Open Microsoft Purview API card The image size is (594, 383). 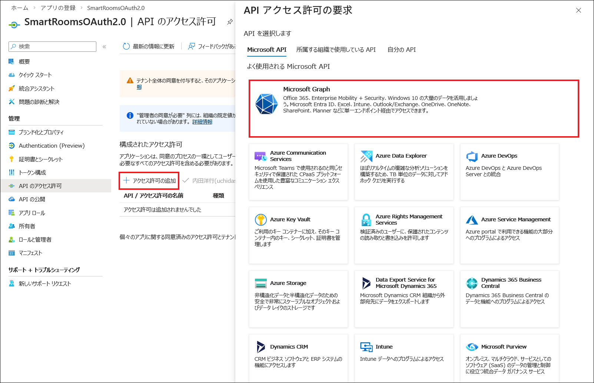point(509,357)
